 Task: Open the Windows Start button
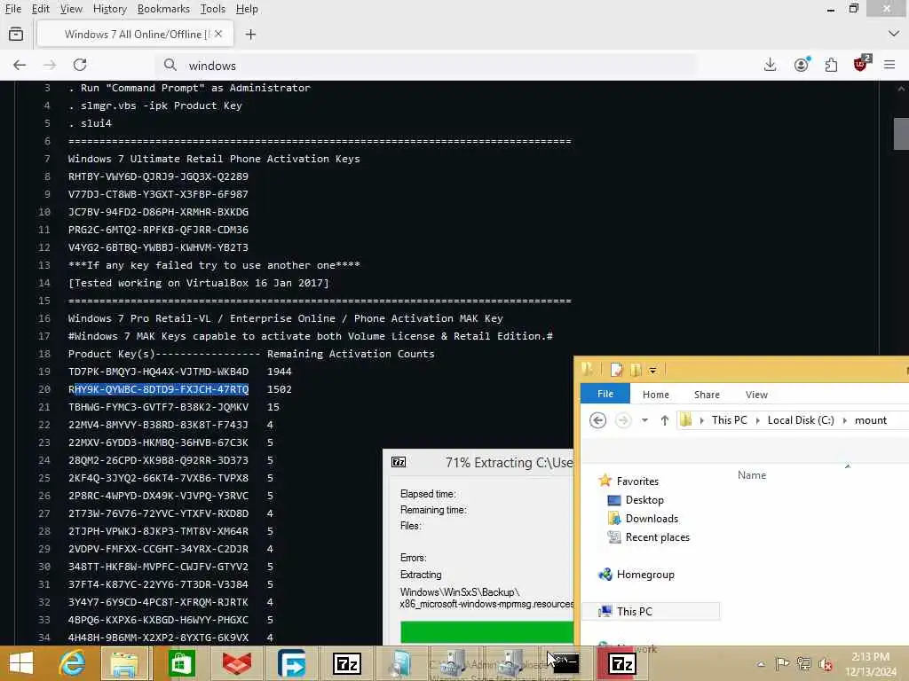[x=21, y=663]
